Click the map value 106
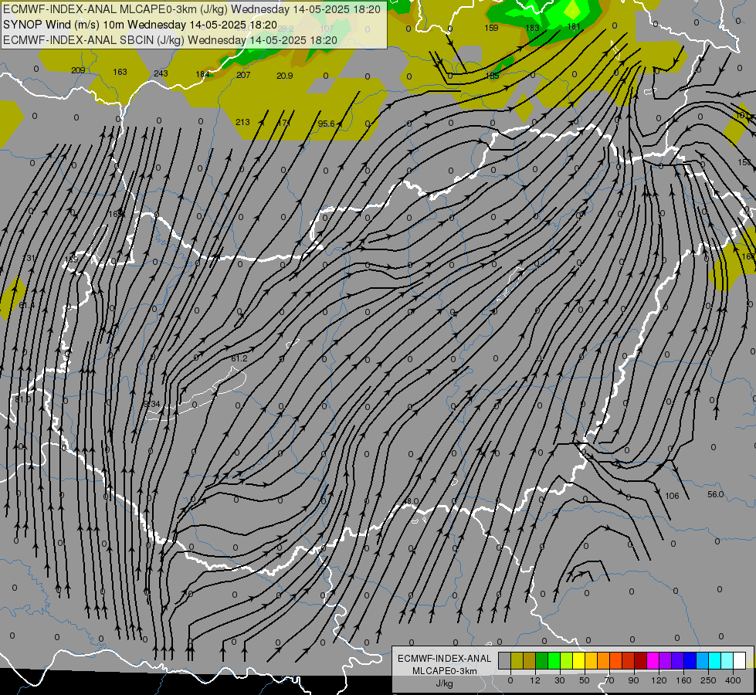The width and height of the screenshot is (756, 695). 672,496
